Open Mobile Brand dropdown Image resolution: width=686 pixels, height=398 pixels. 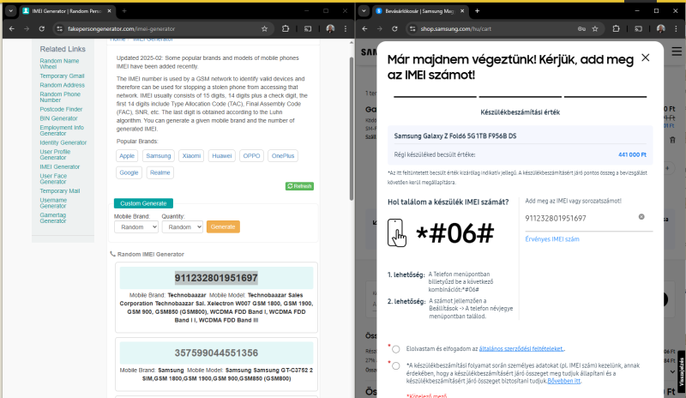point(136,226)
